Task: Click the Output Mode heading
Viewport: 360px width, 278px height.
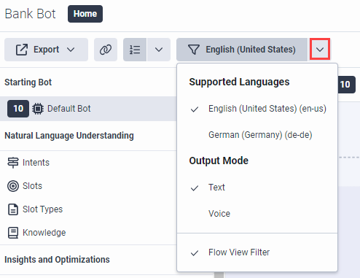Action: click(x=219, y=161)
